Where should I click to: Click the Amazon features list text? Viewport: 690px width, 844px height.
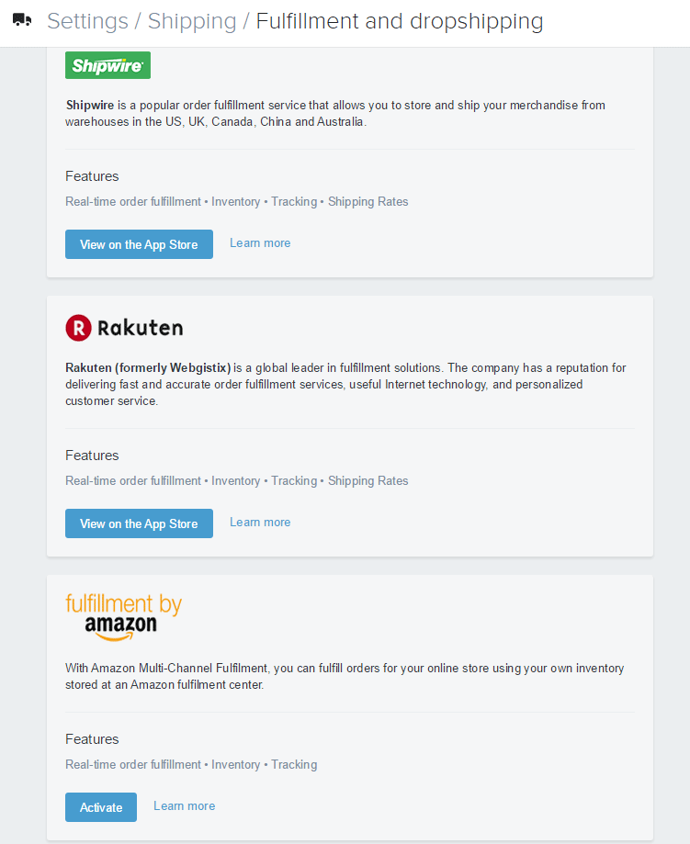point(191,765)
